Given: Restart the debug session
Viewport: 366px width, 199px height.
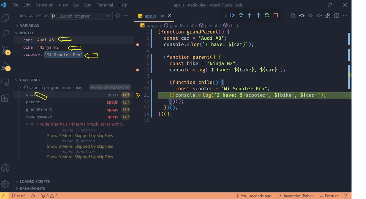Looking at the screenshot, I should (267, 15).
